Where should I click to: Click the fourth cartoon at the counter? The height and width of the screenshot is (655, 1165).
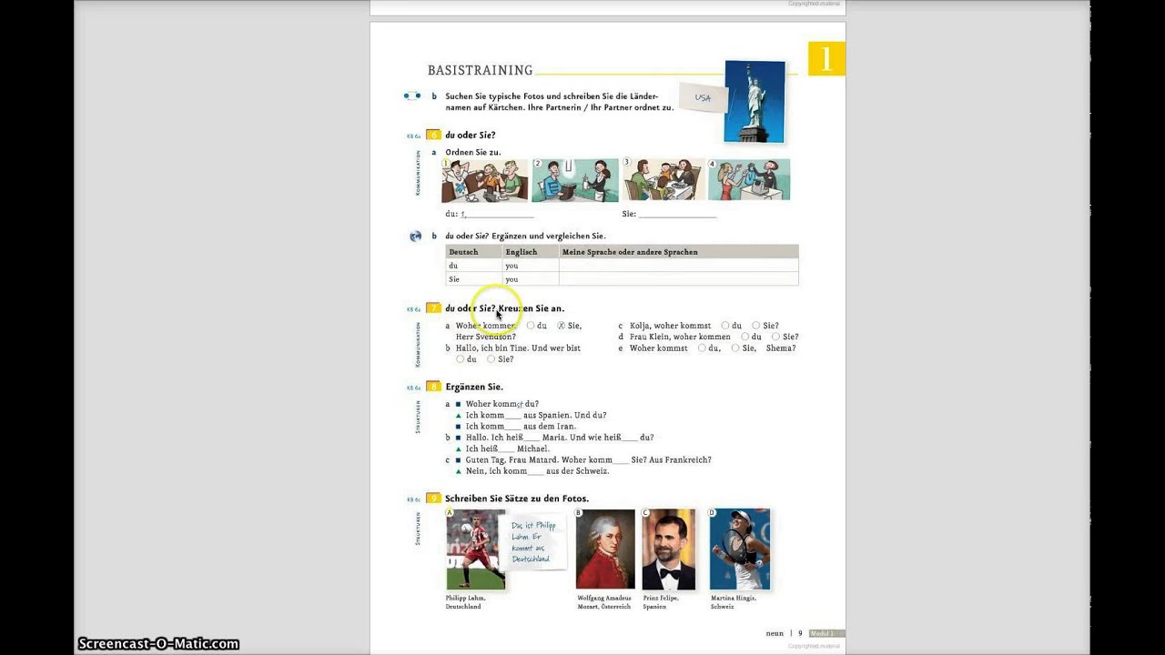tap(749, 180)
